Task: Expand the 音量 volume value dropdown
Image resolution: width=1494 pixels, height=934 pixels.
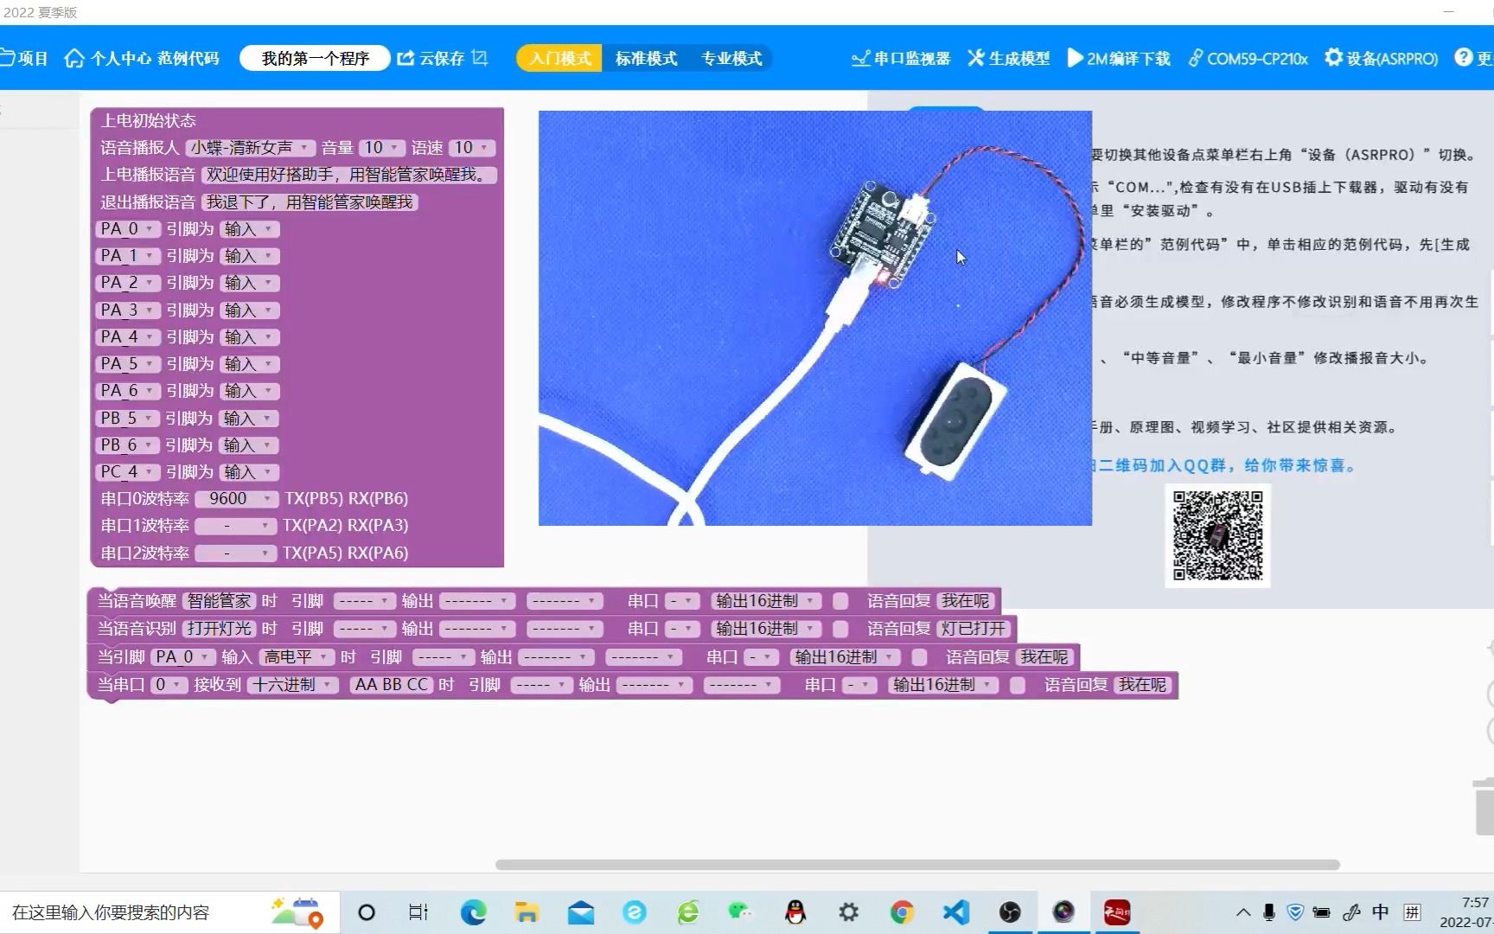Action: 382,147
